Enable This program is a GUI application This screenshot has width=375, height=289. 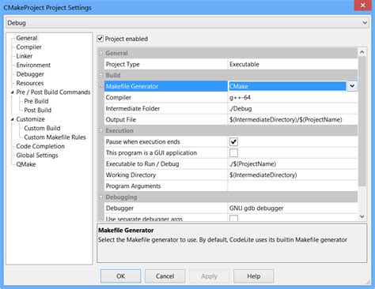[233, 152]
